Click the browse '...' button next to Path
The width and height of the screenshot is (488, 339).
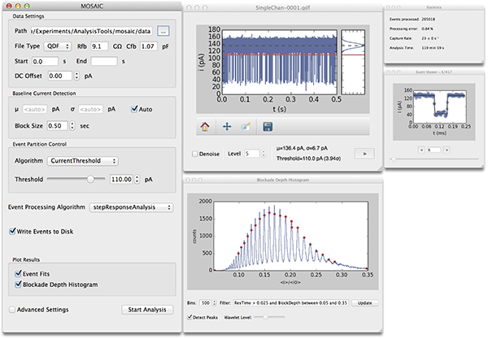coord(163,31)
